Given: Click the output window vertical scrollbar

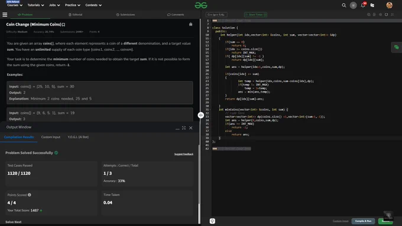Looking at the screenshot, I should pos(199,214).
